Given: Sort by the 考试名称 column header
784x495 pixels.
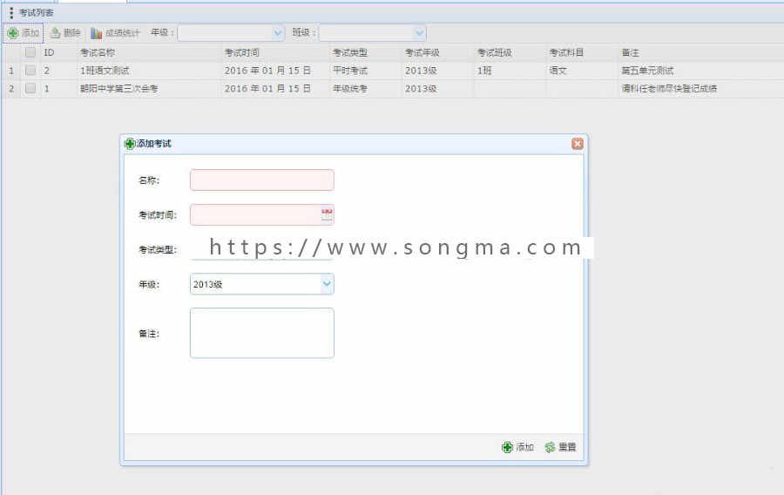Looking at the screenshot, I should click(x=98, y=52).
